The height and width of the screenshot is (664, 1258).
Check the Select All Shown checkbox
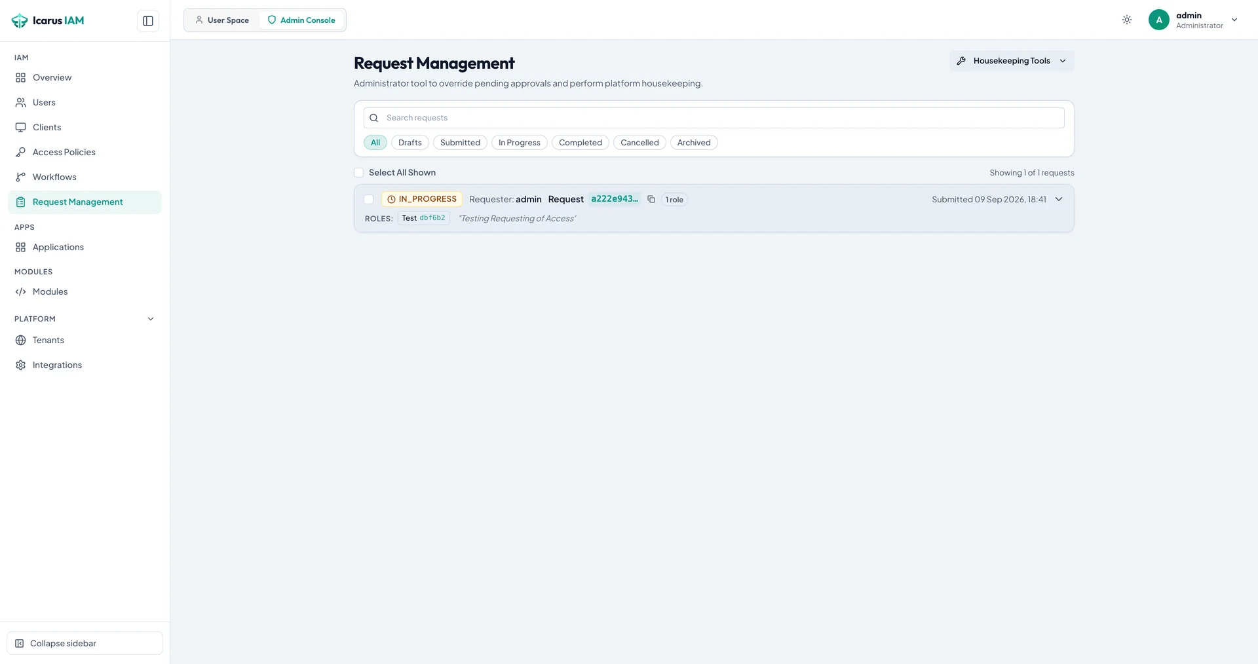click(359, 173)
